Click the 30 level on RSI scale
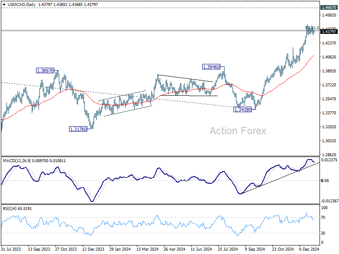 pyautogui.click(x=323, y=233)
